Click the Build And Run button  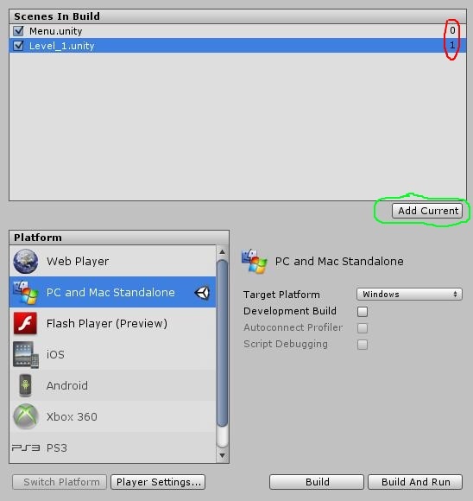coord(415,482)
